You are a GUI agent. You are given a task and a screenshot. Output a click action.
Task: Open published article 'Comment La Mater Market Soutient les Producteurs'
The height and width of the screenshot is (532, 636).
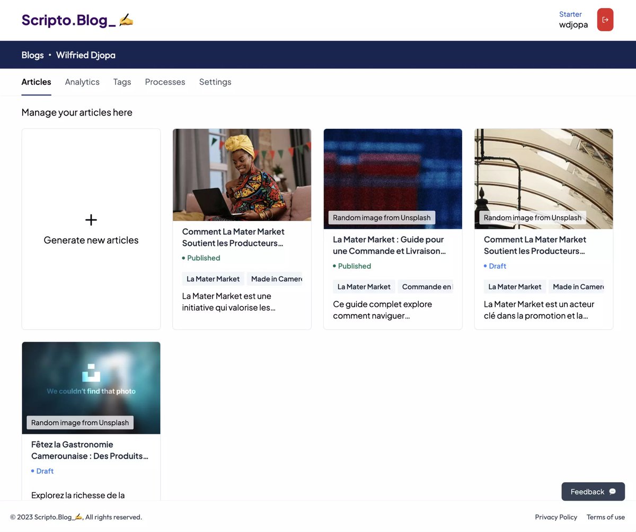(x=233, y=237)
